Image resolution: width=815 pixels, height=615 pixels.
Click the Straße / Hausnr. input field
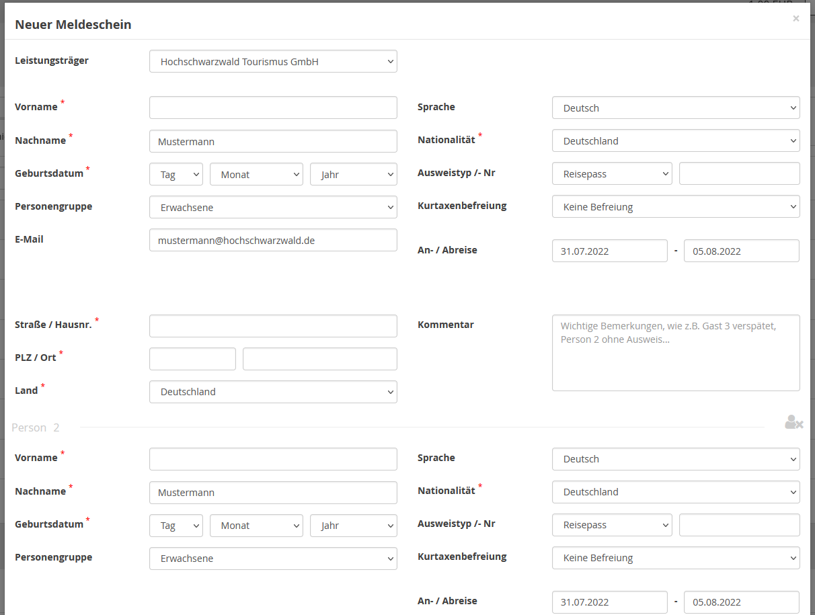(273, 326)
